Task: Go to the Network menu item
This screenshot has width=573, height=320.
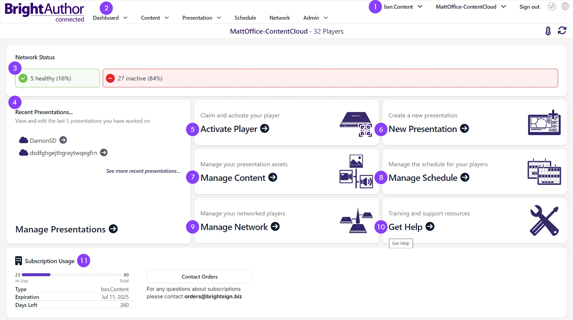Action: click(x=279, y=18)
